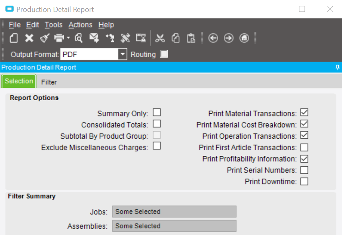This screenshot has width=342, height=235.
Task: Click the Print toolbar icon
Action: [x=59, y=38]
